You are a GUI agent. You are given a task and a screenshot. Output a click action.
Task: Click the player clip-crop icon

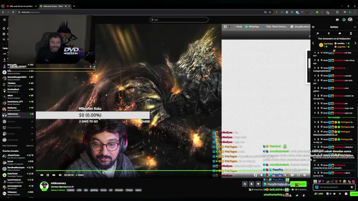pos(255,175)
